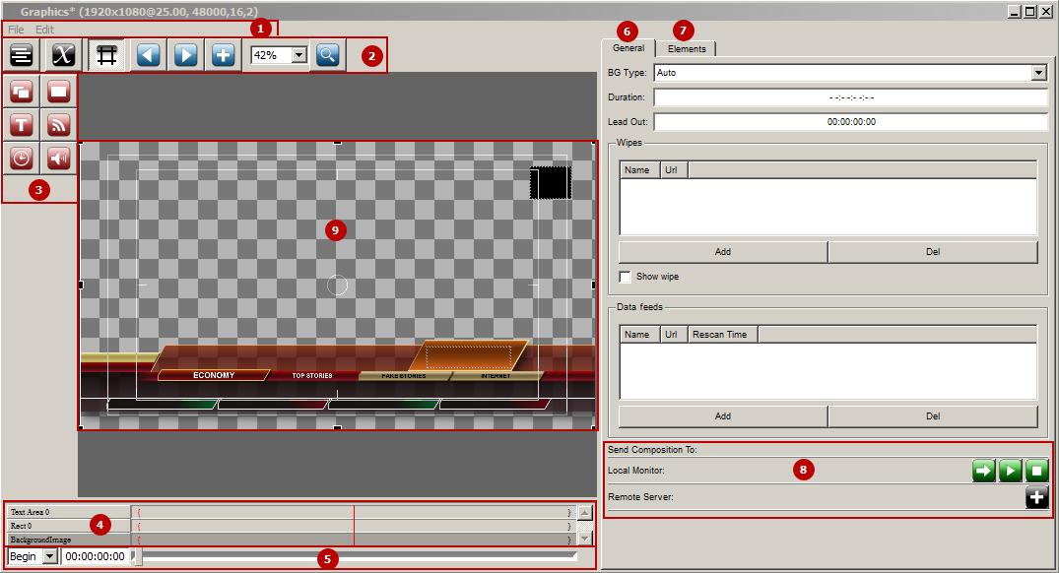Add a sound element with speaker icon
The width and height of the screenshot is (1059, 573).
tap(59, 159)
